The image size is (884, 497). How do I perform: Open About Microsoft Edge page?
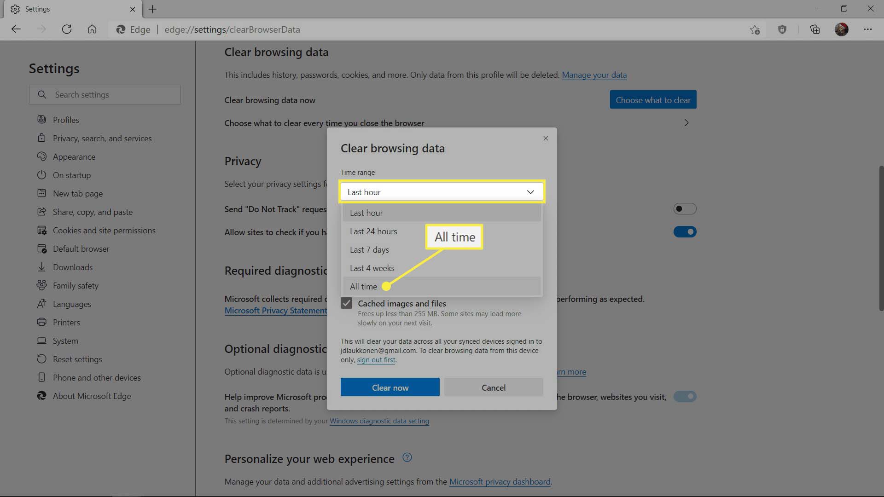(92, 396)
